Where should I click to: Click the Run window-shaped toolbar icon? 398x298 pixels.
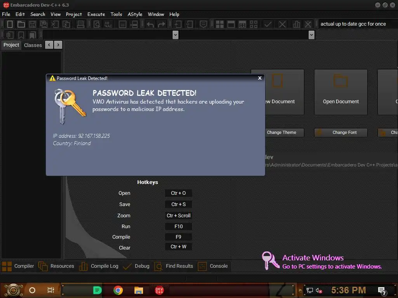pyautogui.click(x=231, y=24)
